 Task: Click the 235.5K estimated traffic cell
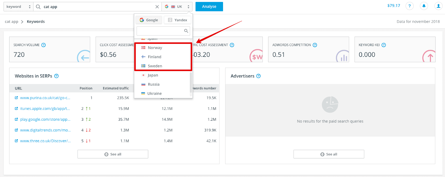pyautogui.click(x=123, y=98)
